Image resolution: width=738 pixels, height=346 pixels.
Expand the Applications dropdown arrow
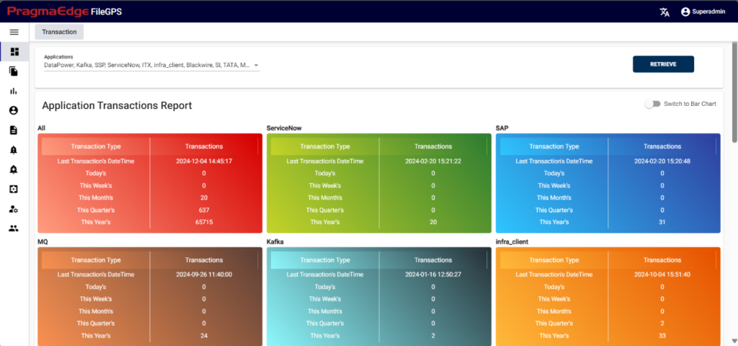[256, 66]
